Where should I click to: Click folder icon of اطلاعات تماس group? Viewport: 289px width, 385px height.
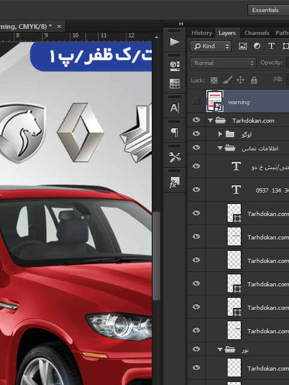pos(230,147)
